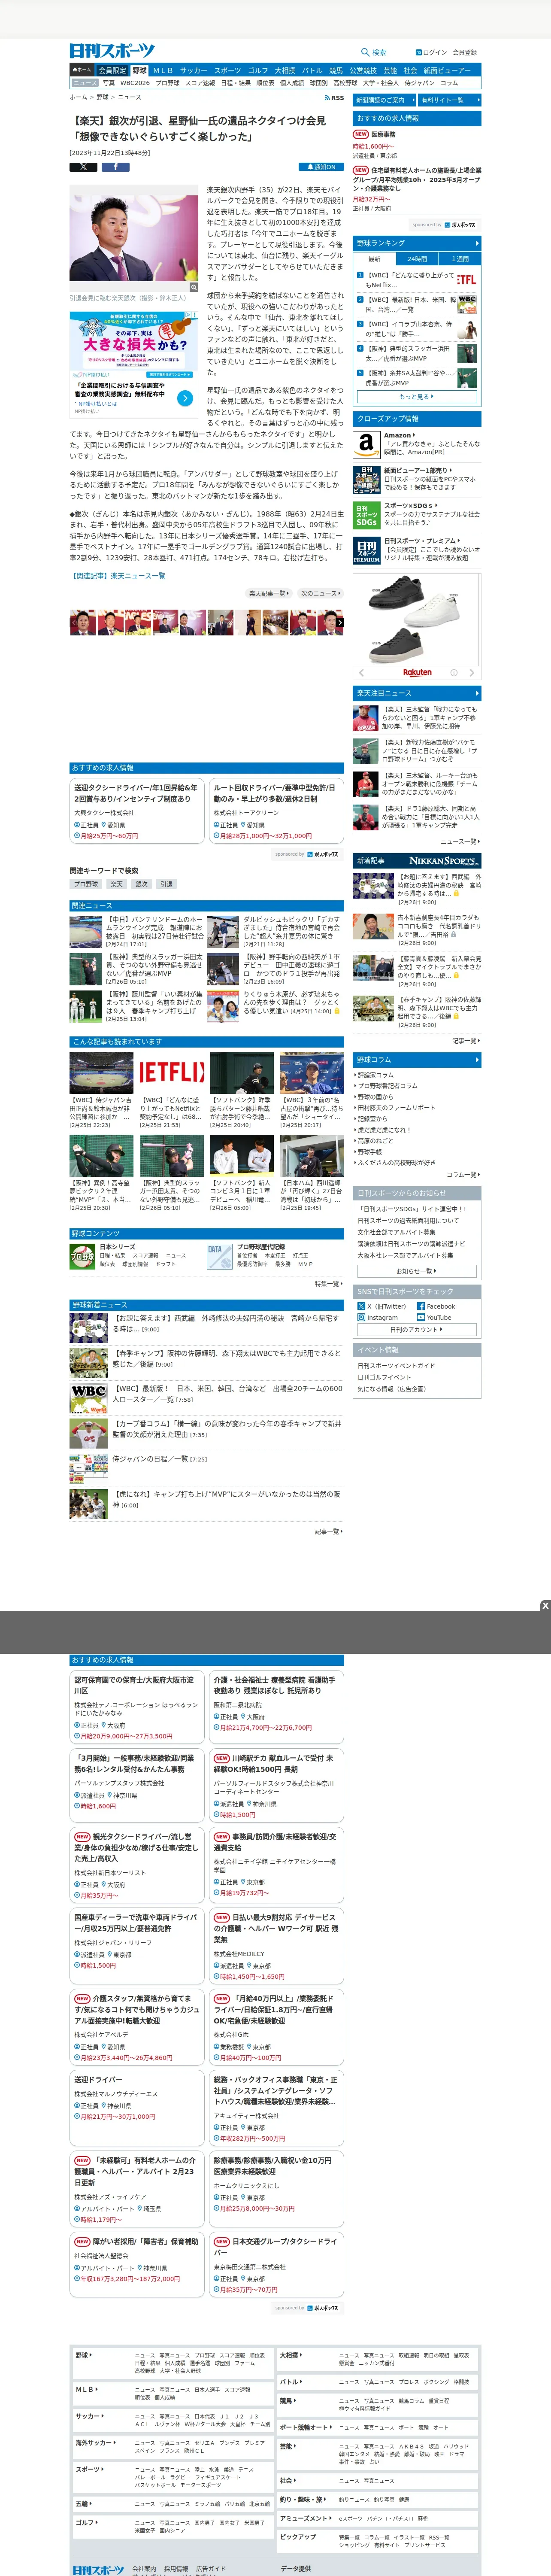Switch ranking to the 24時間 tab
This screenshot has height=2576, width=551.
tap(417, 259)
